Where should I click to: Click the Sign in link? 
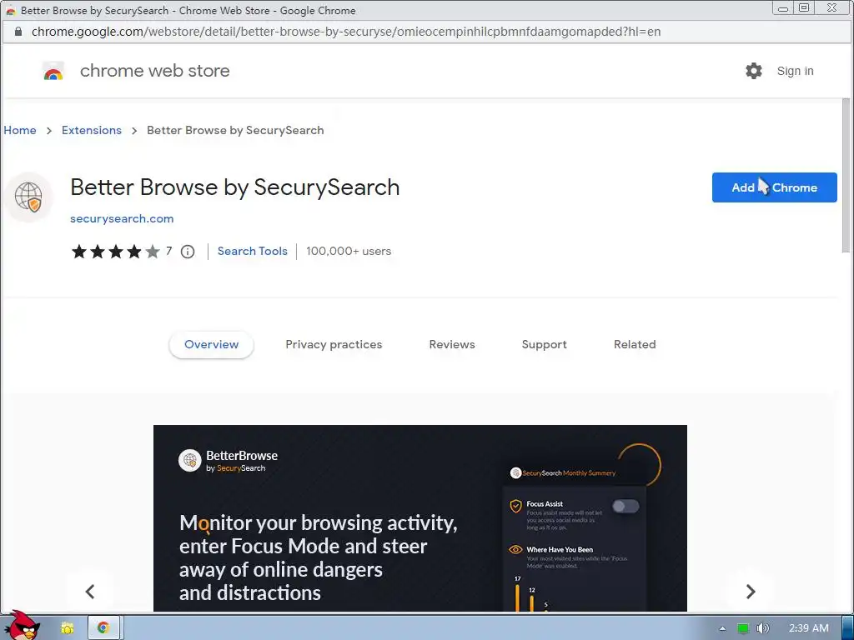(x=795, y=72)
